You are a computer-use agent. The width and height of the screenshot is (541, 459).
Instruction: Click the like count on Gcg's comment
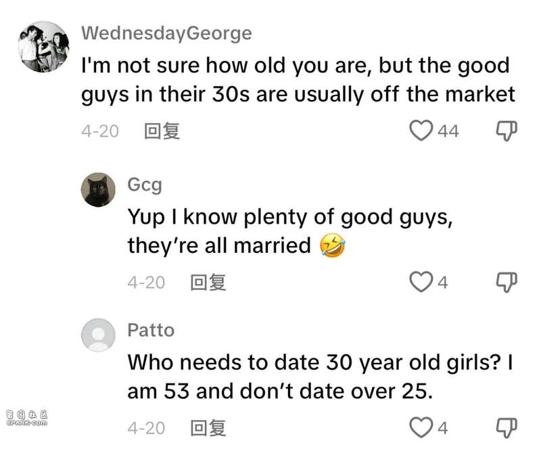(443, 283)
